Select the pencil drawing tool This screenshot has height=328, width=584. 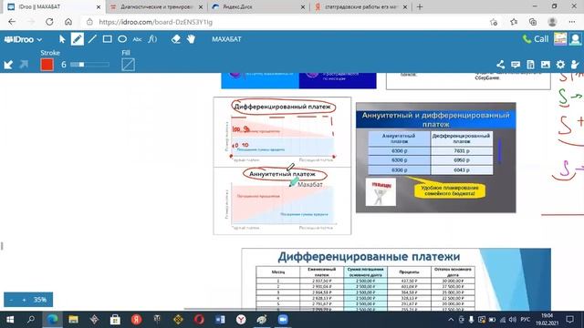pos(77,39)
